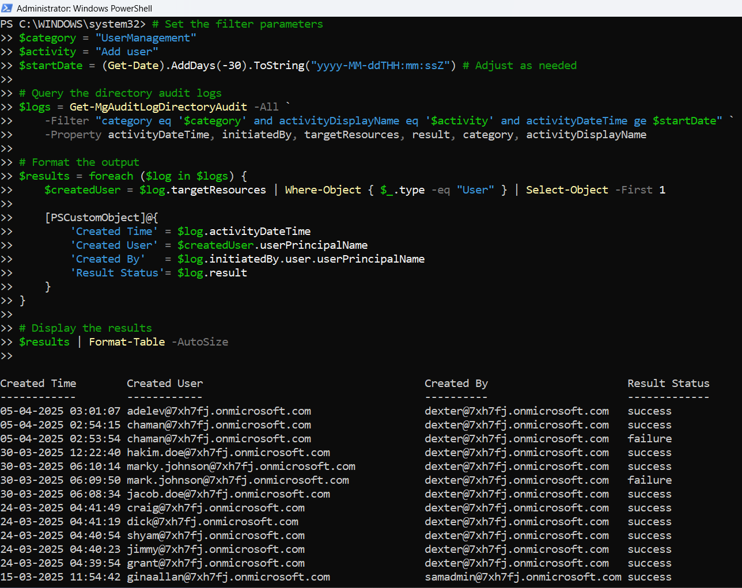Click the '# Adjust as needed' comment

tap(520, 66)
